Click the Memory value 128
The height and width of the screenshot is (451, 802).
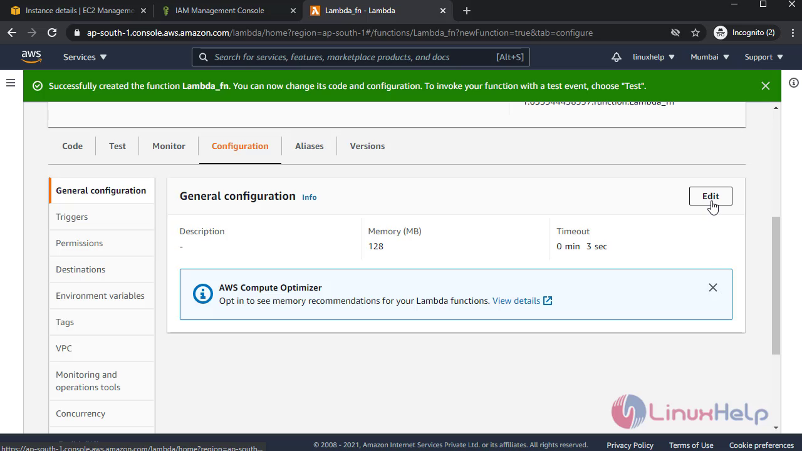[x=376, y=246]
